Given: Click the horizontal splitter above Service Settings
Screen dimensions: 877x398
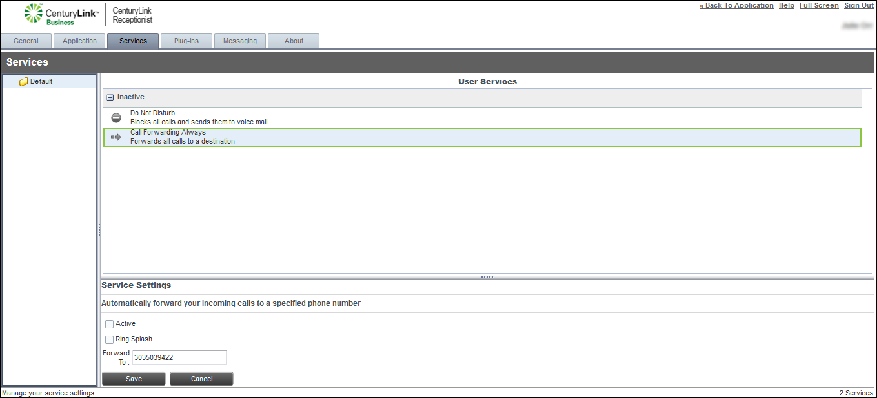Looking at the screenshot, I should coord(487,277).
